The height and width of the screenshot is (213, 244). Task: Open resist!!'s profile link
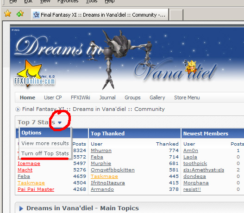pos(192,189)
